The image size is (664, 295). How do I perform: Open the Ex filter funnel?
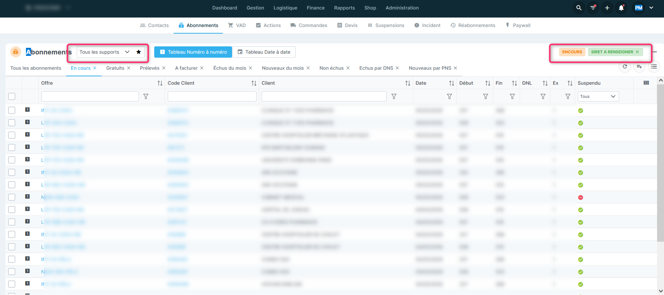pos(568,96)
